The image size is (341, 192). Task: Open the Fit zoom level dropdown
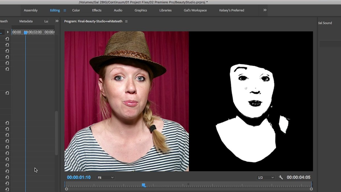(x=105, y=177)
